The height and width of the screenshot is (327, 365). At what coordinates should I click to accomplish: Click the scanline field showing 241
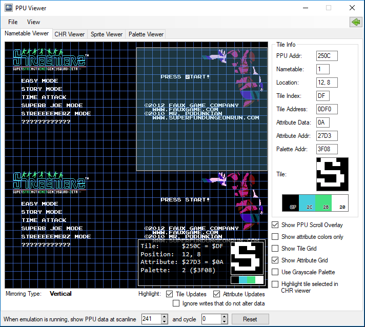(x=151, y=319)
